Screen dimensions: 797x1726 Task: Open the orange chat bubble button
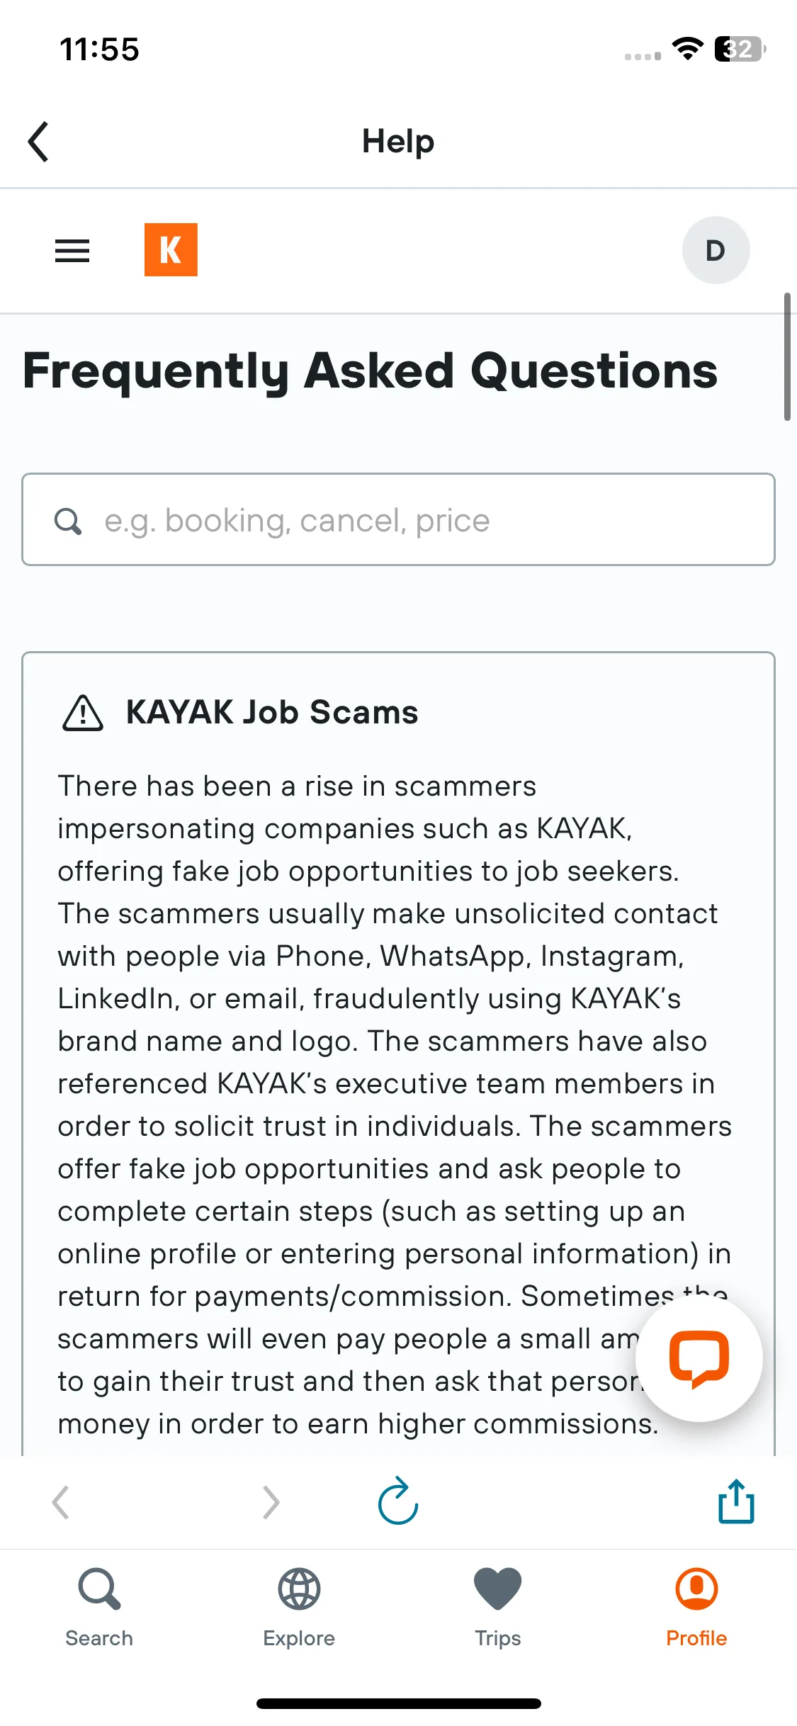click(699, 1358)
